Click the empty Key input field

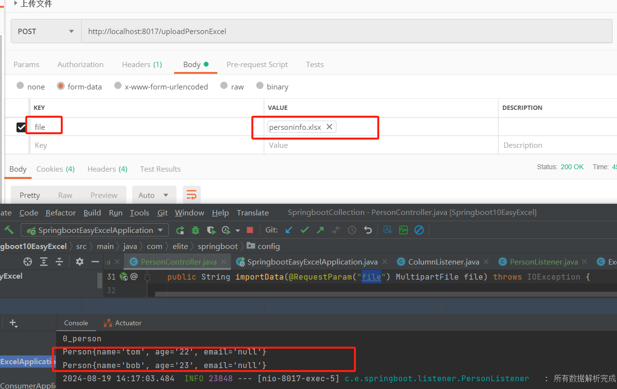tap(147, 145)
